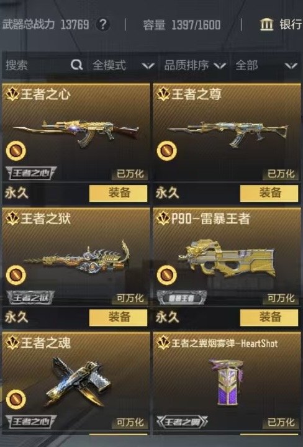Equip the 王者之狱 weapon
The width and height of the screenshot is (303, 447).
click(x=119, y=317)
